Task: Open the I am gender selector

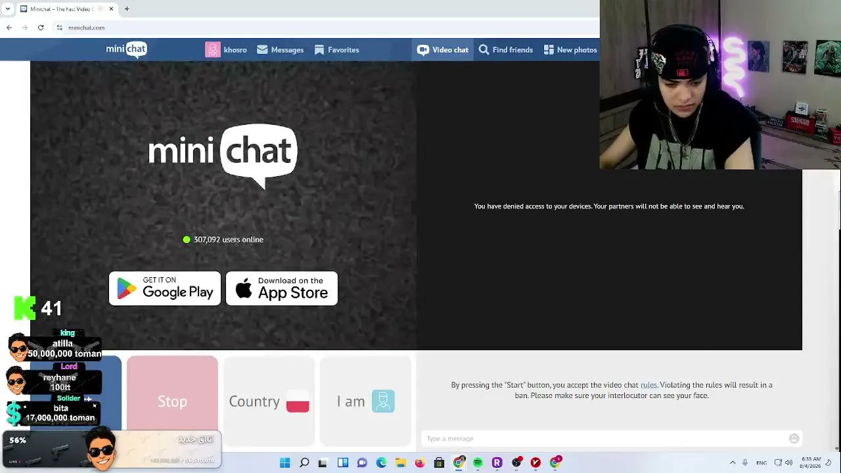Action: 365,401
